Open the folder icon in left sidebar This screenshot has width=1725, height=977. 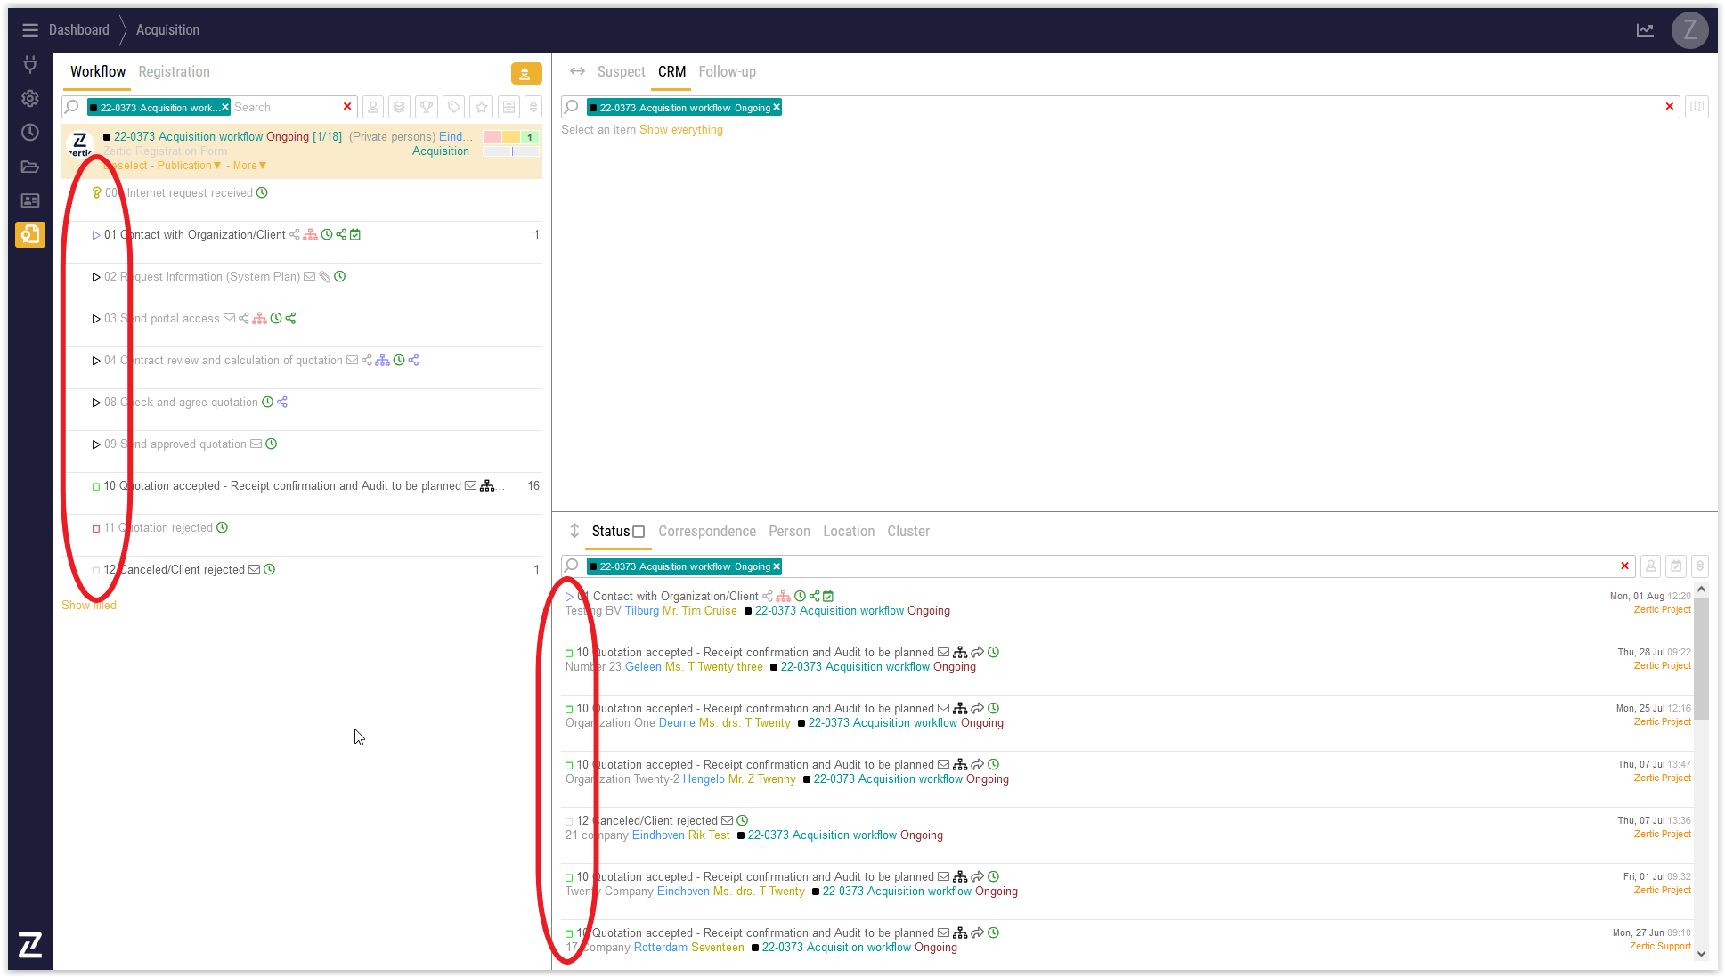pos(29,167)
